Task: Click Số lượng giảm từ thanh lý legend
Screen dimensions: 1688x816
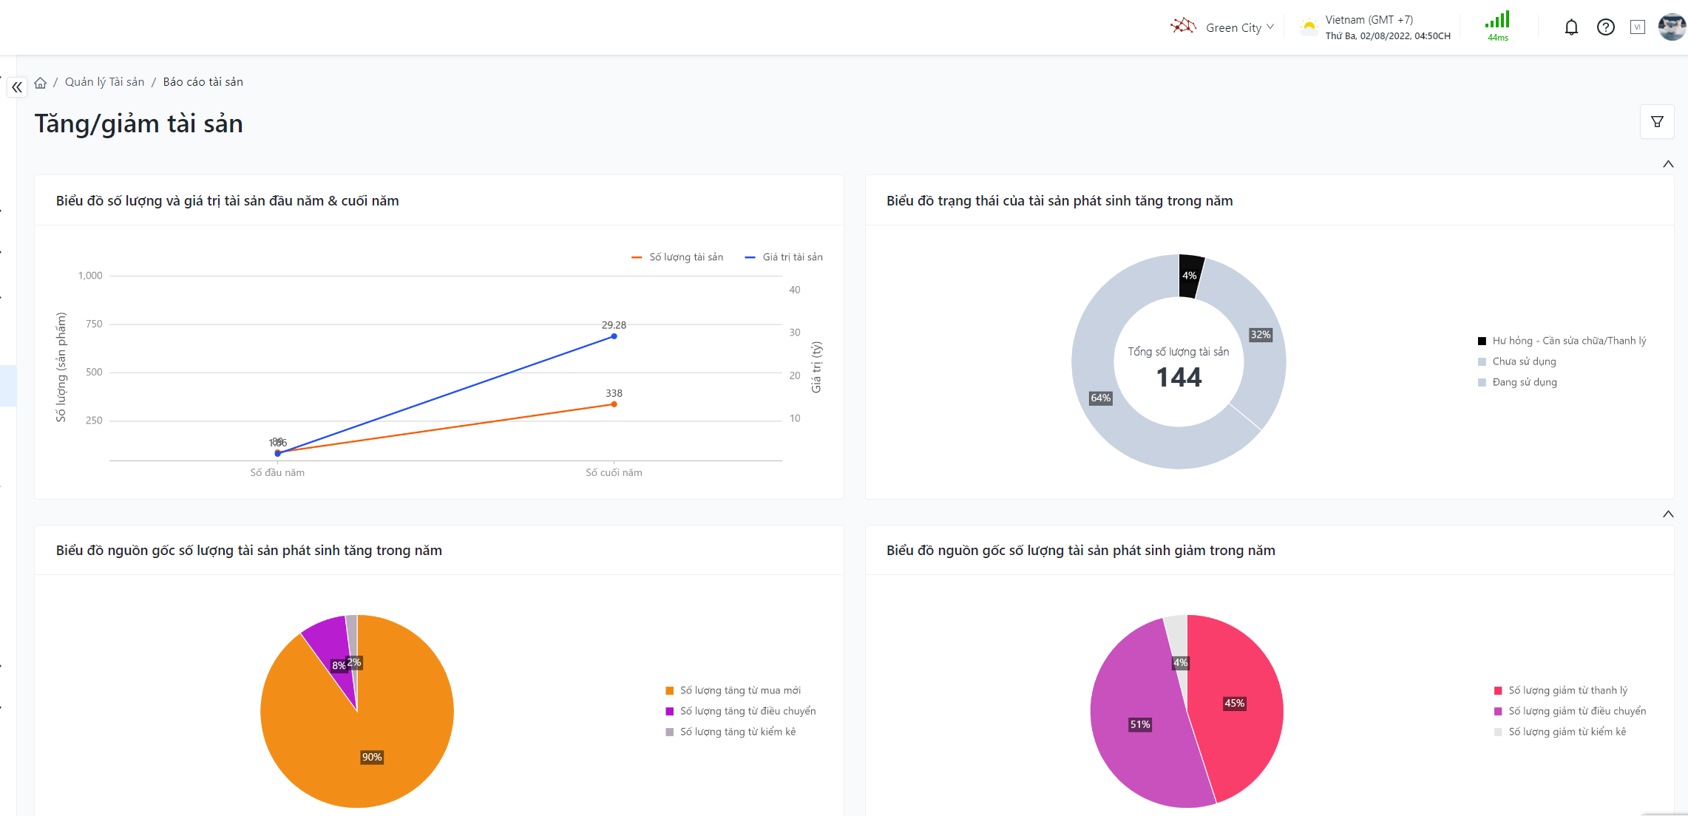Action: pos(1567,690)
